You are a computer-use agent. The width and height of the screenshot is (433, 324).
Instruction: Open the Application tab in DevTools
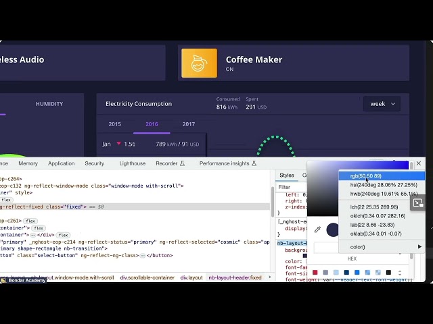coord(61,163)
